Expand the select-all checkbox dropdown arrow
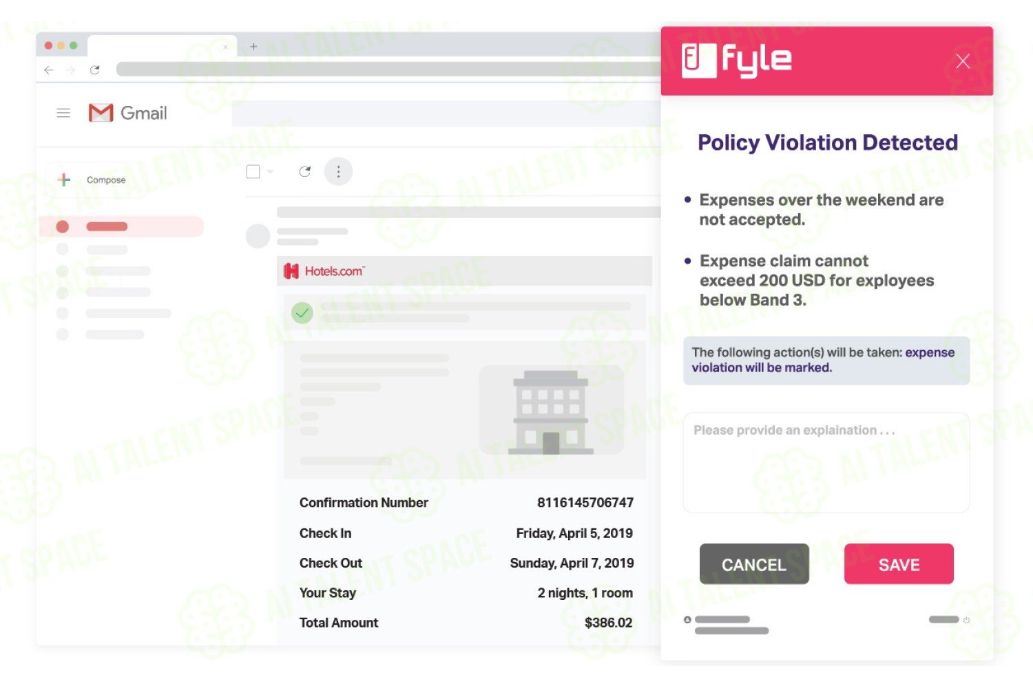The width and height of the screenshot is (1033, 688). tap(270, 171)
